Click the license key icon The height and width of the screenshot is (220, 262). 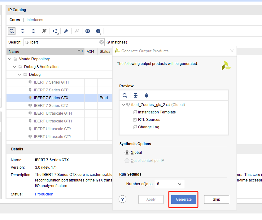tap(77, 31)
